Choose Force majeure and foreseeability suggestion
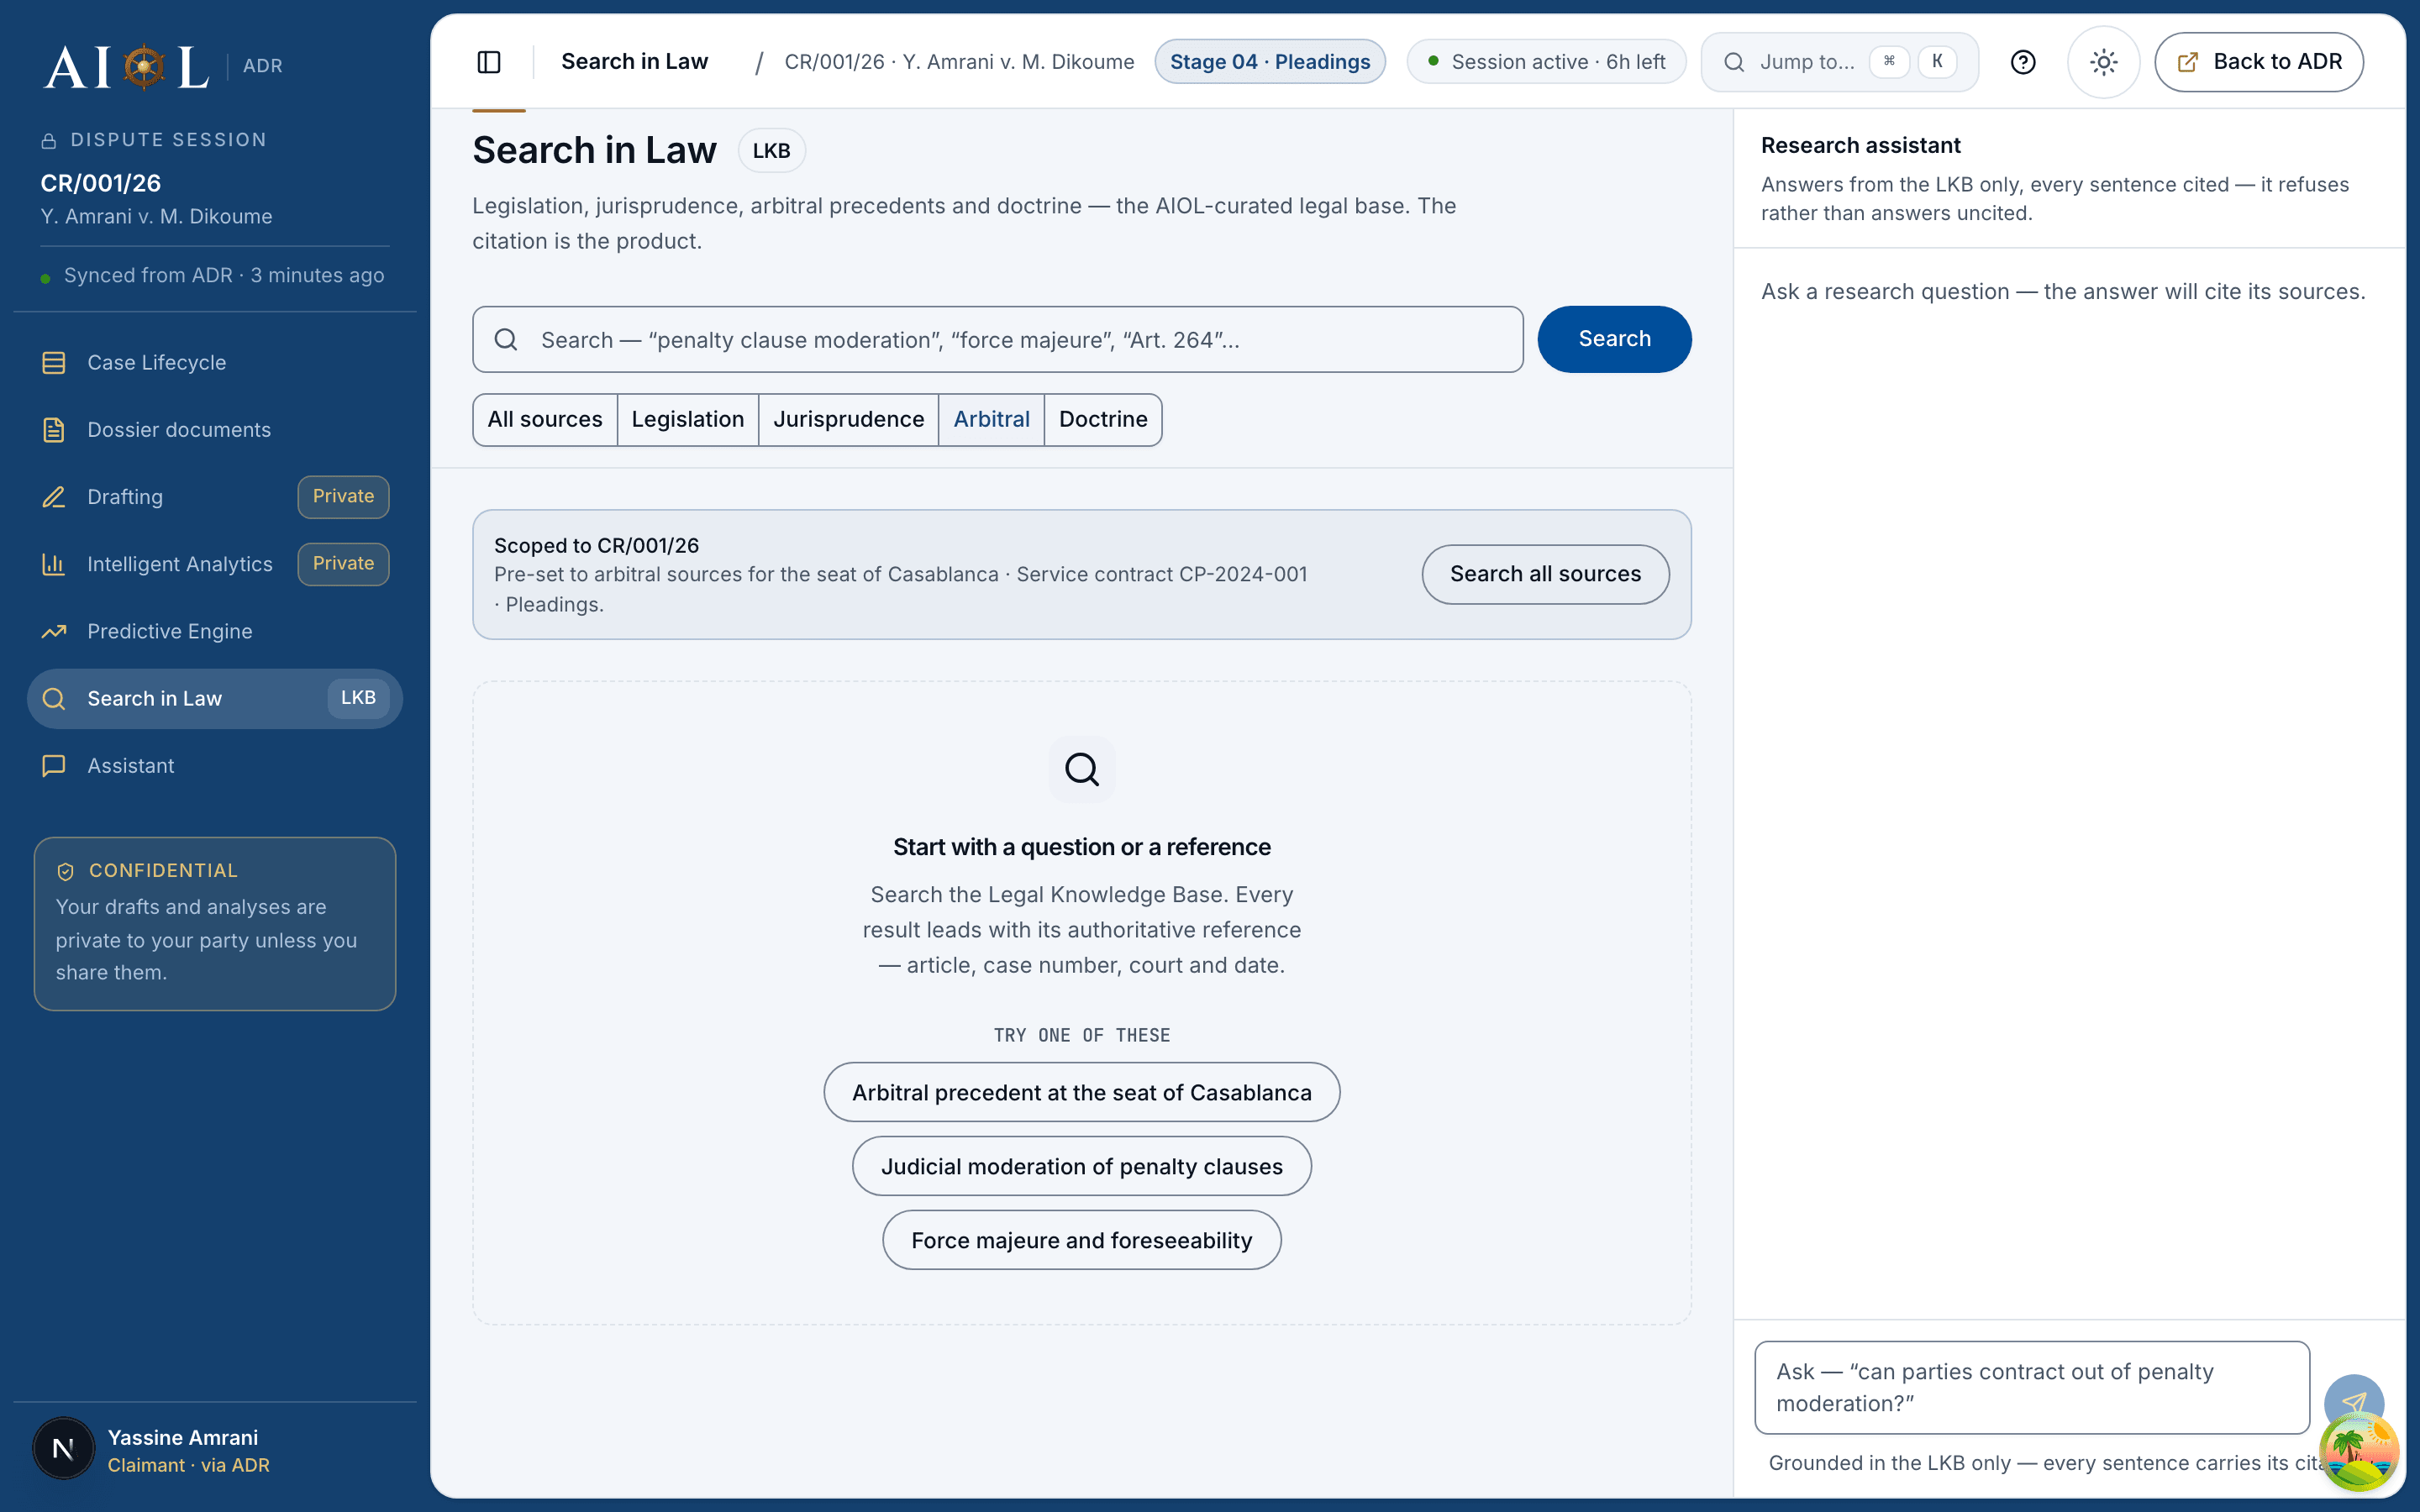This screenshot has height=1512, width=2420. click(x=1081, y=1240)
